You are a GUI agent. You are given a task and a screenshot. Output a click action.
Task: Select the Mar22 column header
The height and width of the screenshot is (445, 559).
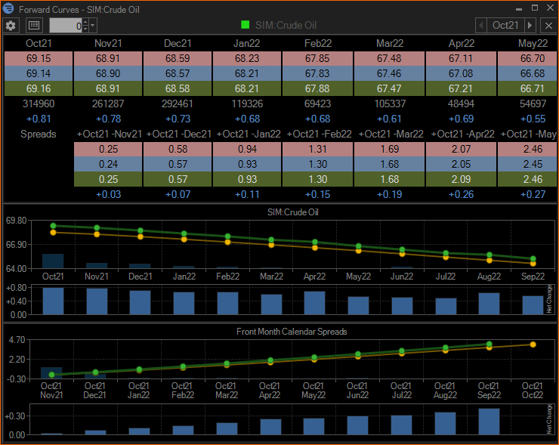click(x=389, y=43)
